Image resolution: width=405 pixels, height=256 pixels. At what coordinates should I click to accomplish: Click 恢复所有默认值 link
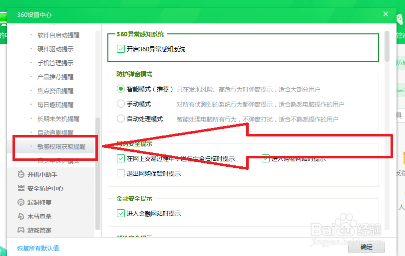[x=38, y=248]
